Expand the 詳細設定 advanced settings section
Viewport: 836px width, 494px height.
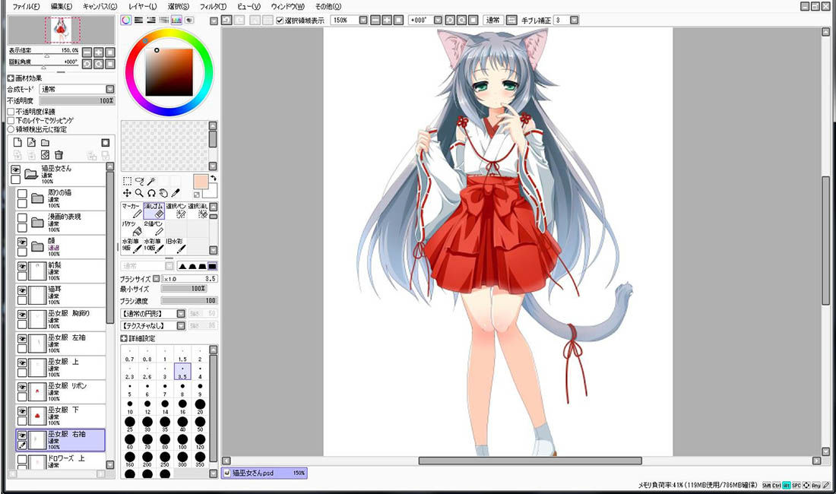coord(124,338)
